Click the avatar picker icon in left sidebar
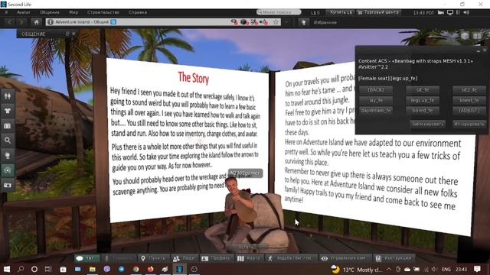Viewport: 490px width, 275px height. pyautogui.click(x=8, y=96)
